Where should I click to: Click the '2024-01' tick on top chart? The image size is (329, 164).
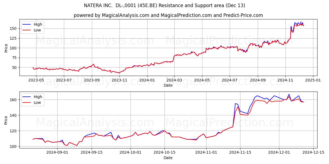(x=147, y=80)
